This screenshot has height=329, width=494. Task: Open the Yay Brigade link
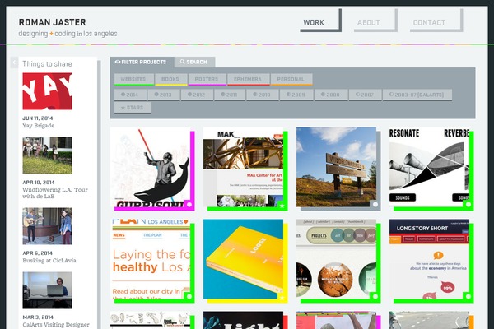(39, 126)
